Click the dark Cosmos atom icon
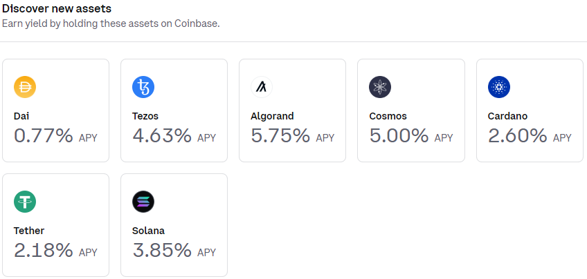587x279 pixels. 380,87
